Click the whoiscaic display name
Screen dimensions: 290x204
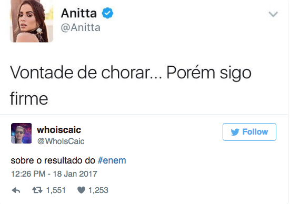coord(59,130)
